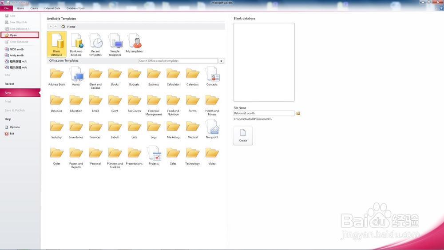This screenshot has height=250, width=444.
Task: Open Recent templates
Action: pyautogui.click(x=95, y=44)
